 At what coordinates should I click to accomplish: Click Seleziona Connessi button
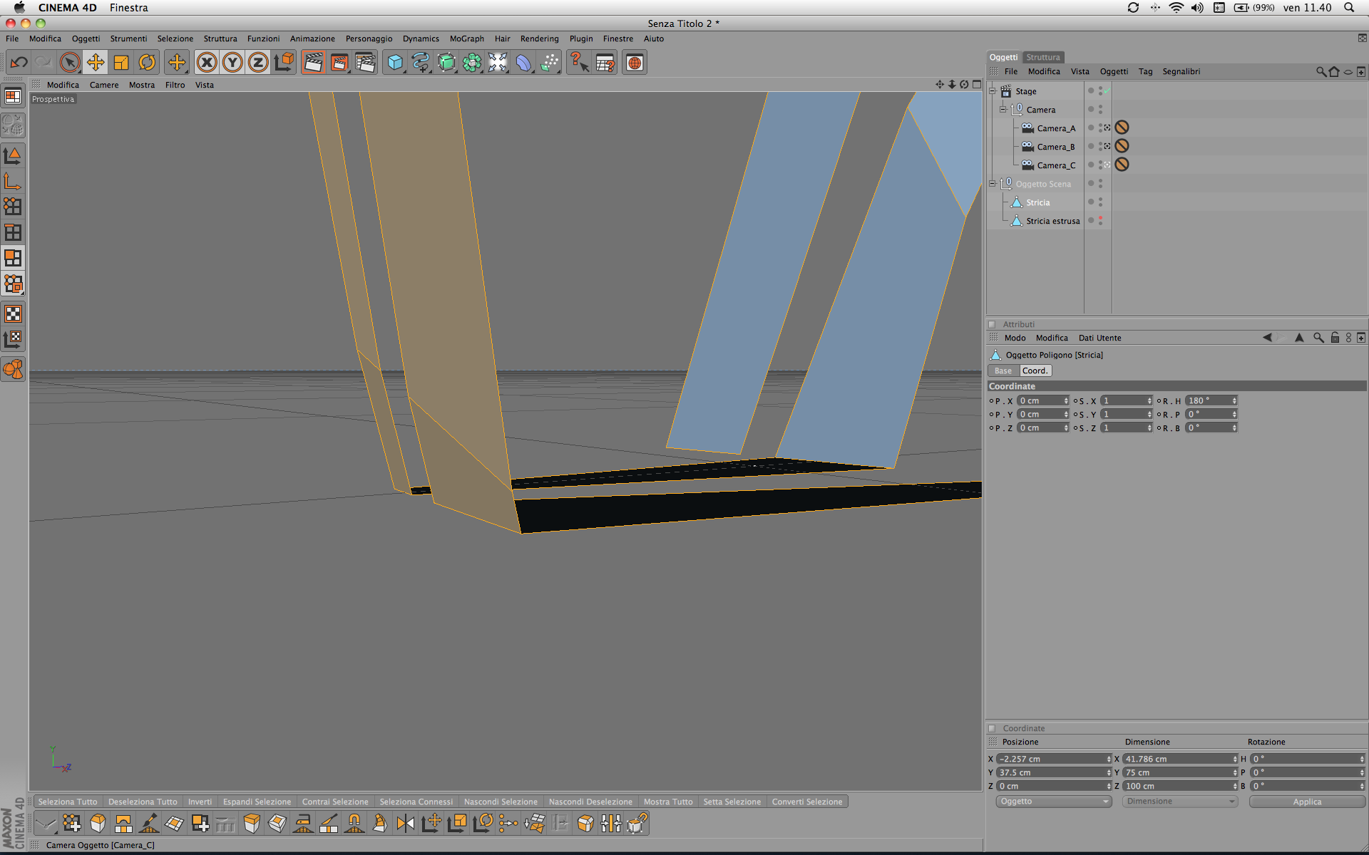416,802
